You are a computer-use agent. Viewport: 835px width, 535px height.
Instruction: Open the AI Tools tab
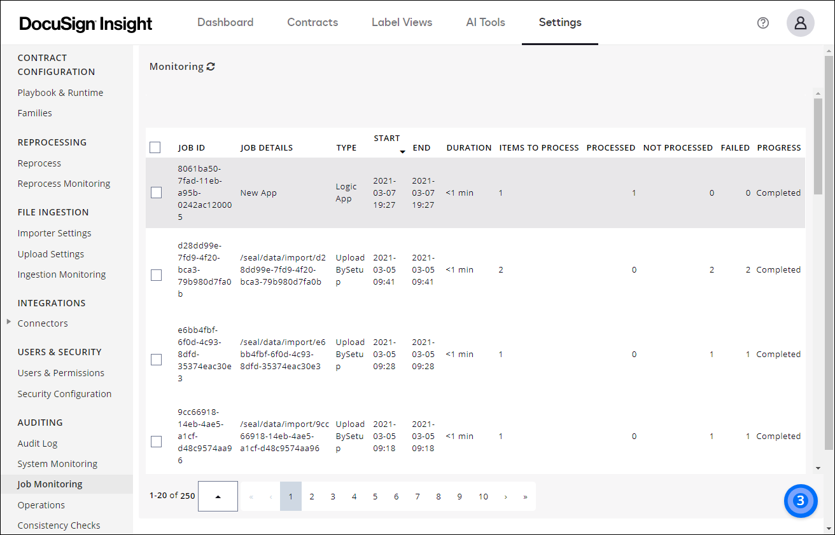[486, 22]
